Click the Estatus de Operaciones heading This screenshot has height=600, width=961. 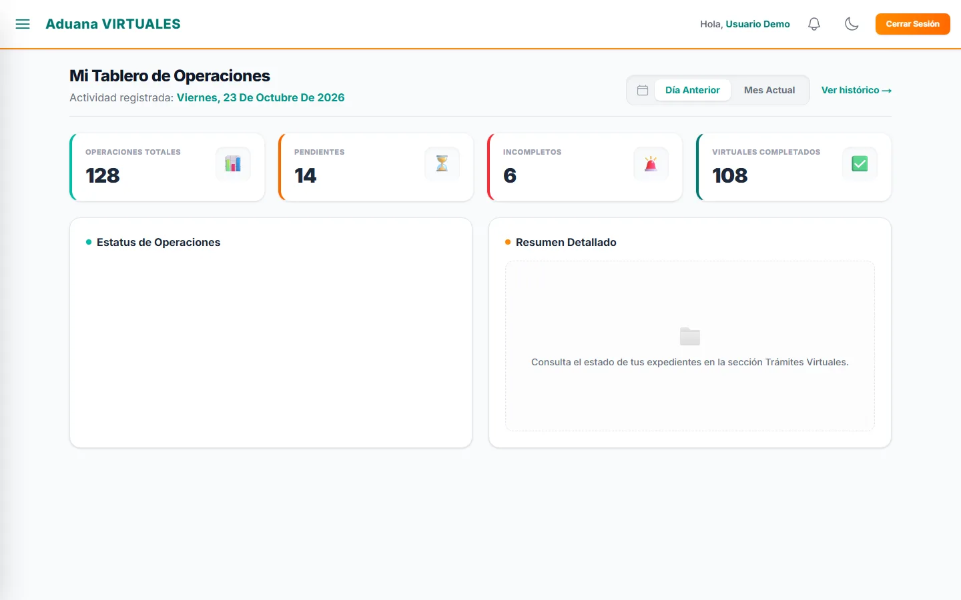point(158,242)
